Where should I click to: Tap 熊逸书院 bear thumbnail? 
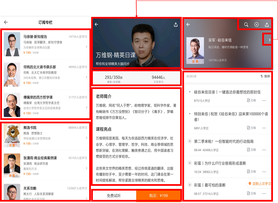(12, 135)
